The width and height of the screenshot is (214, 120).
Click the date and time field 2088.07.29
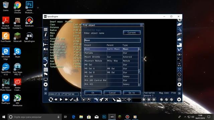point(64,94)
